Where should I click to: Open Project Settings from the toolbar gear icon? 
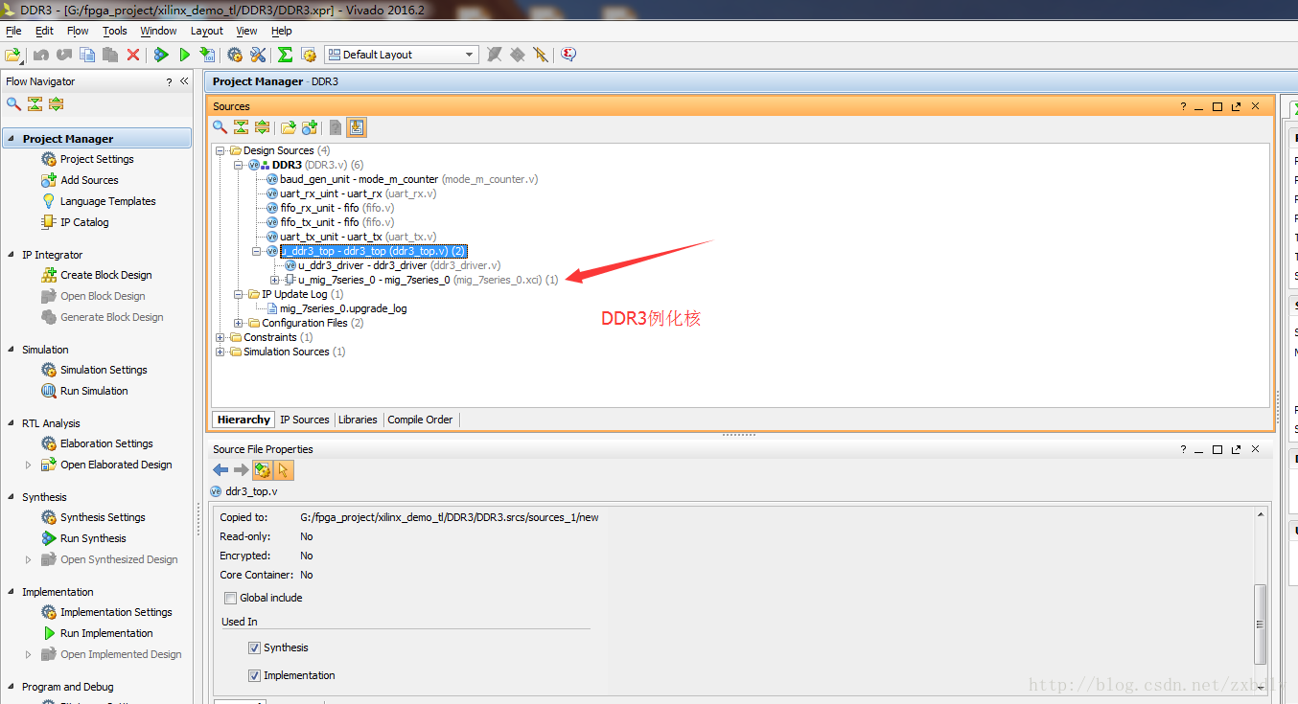(x=235, y=55)
